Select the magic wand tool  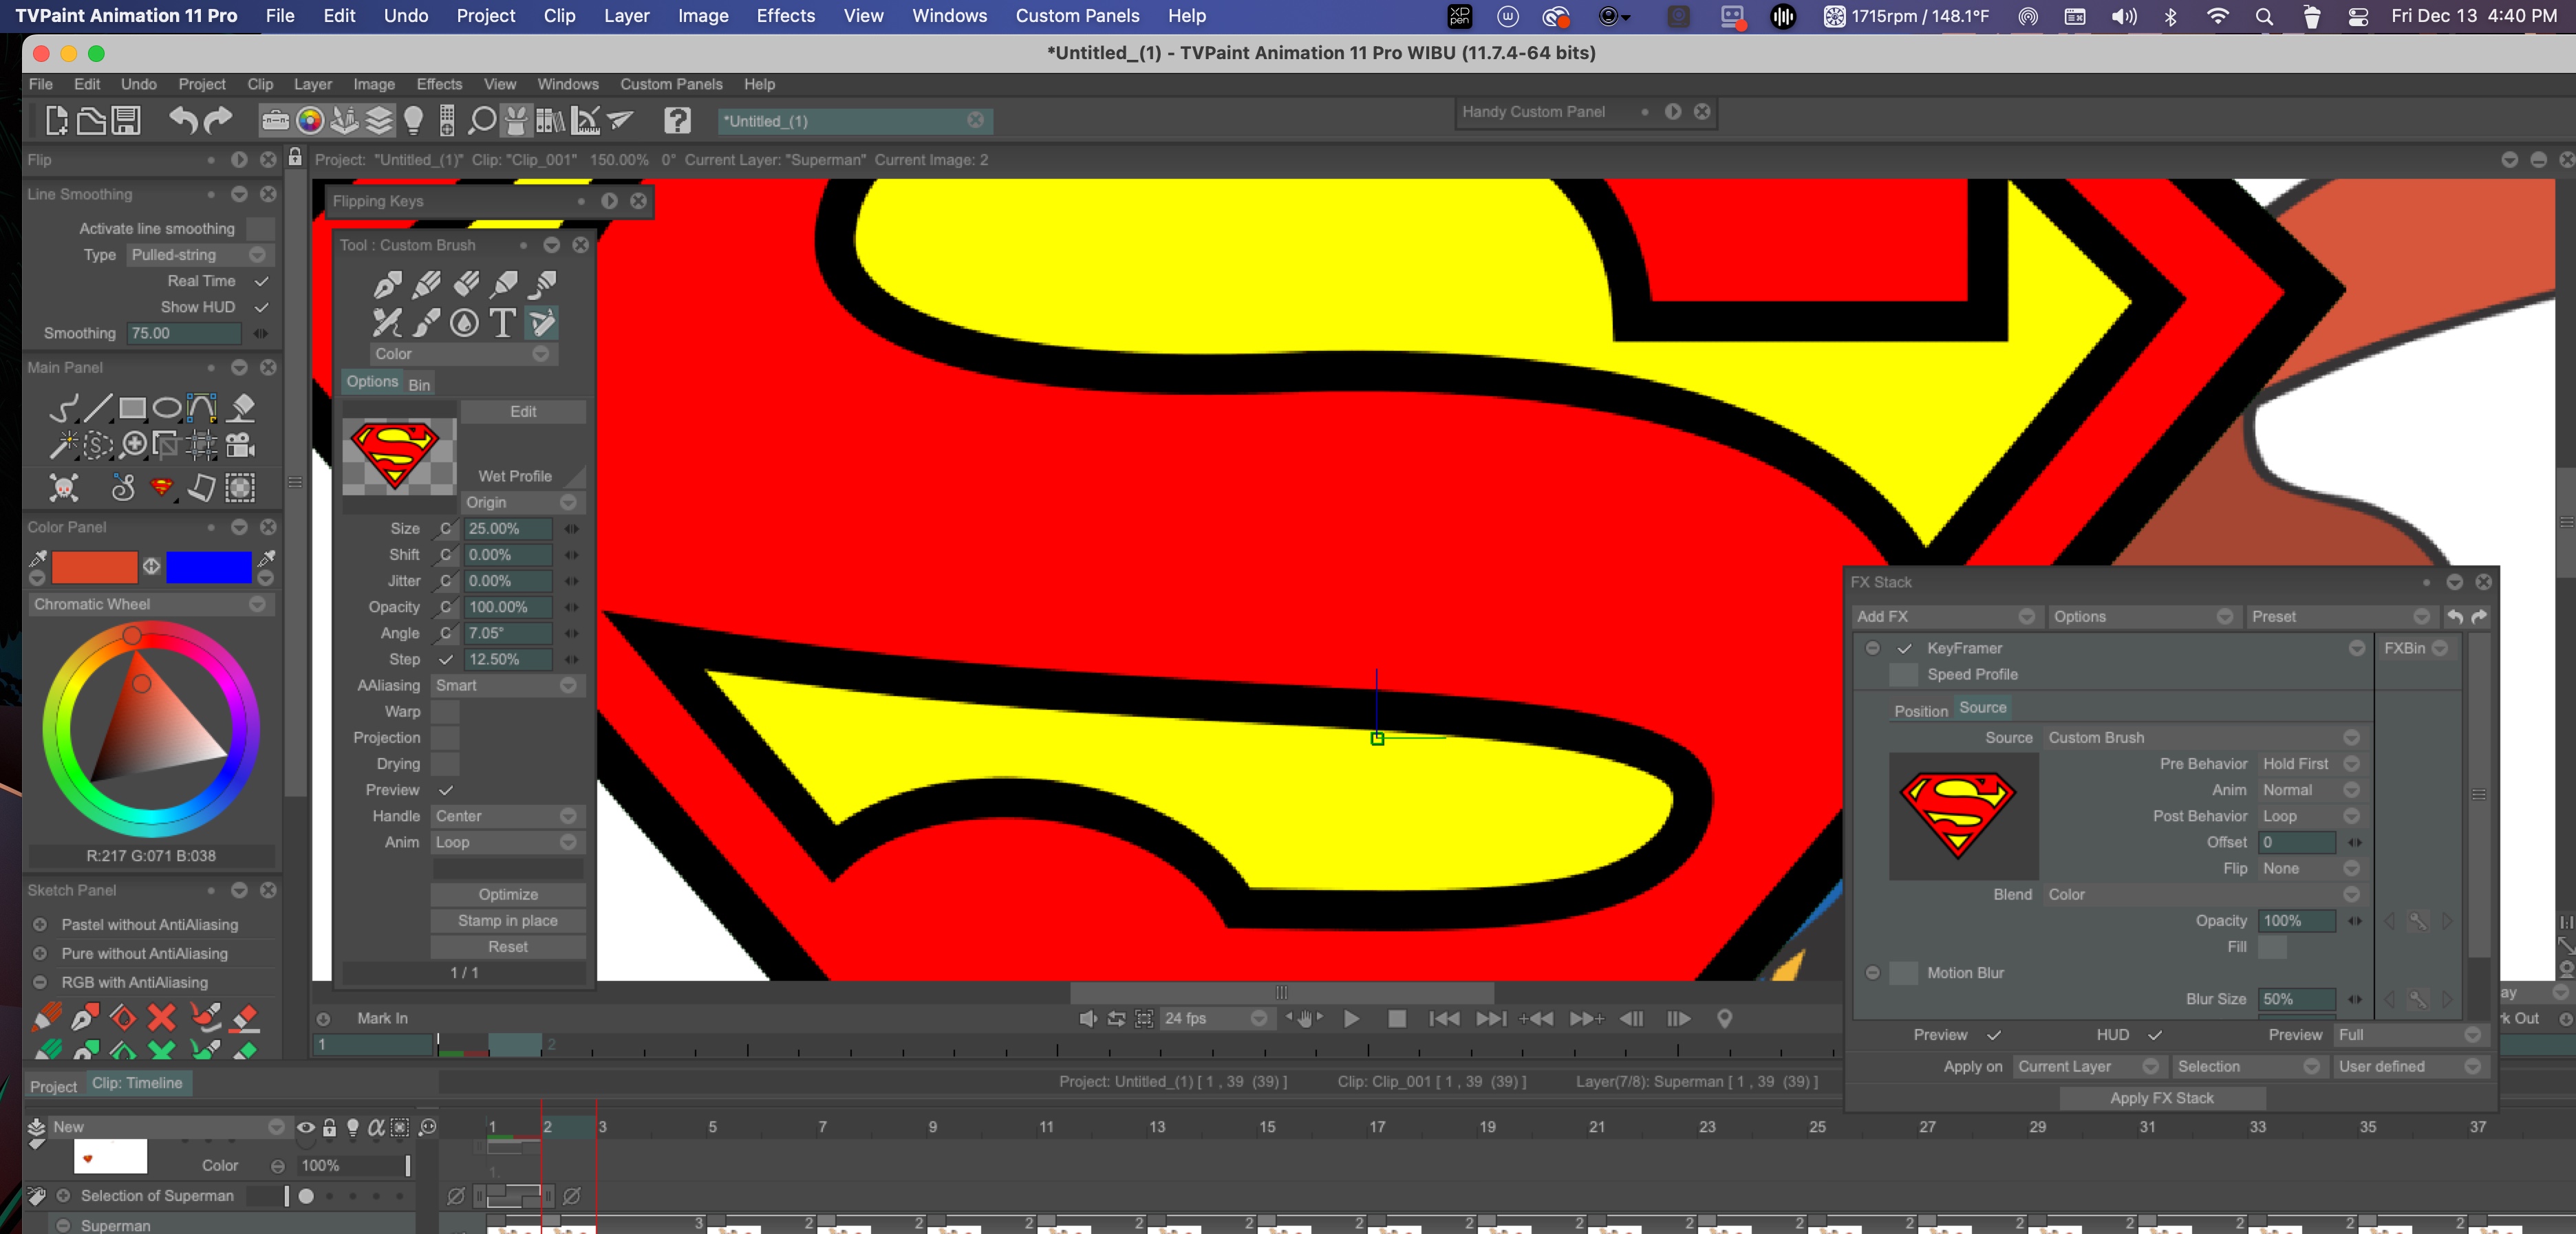point(63,445)
